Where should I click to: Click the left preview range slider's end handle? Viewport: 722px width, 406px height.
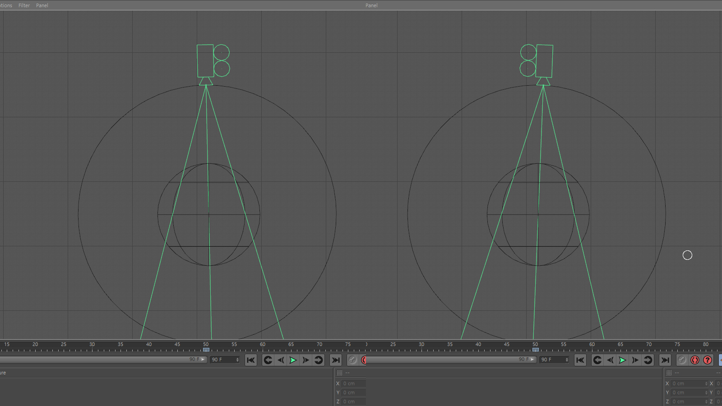pos(203,360)
